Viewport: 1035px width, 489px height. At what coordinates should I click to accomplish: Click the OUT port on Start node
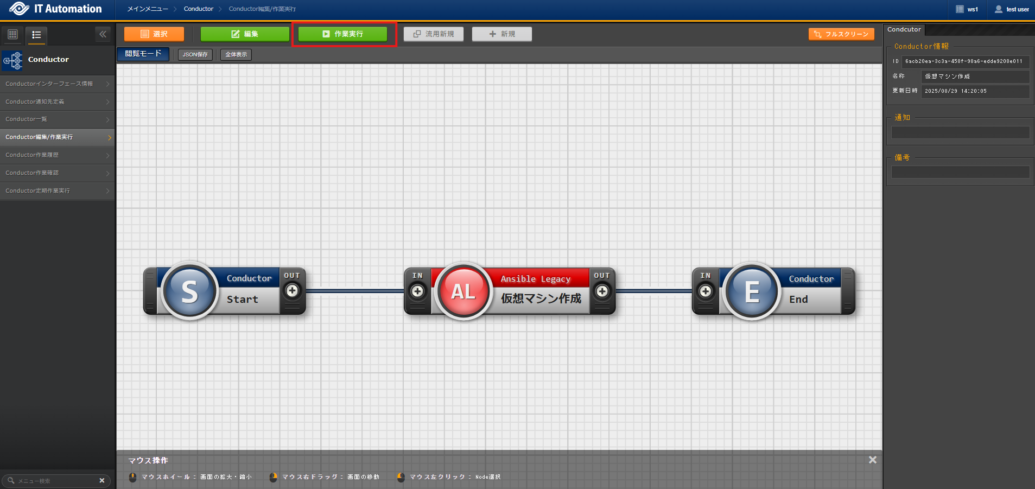click(x=292, y=291)
